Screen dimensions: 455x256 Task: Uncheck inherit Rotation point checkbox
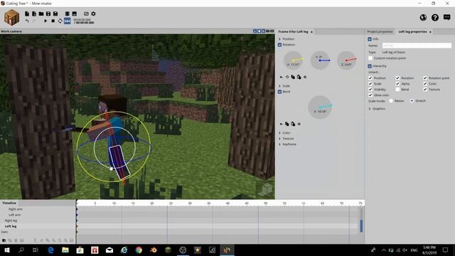coord(425,78)
